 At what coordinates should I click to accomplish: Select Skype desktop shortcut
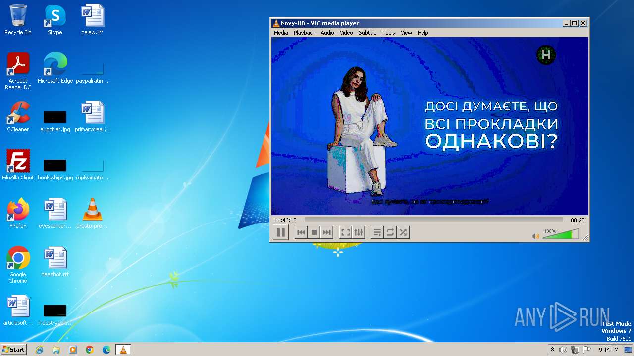55,20
